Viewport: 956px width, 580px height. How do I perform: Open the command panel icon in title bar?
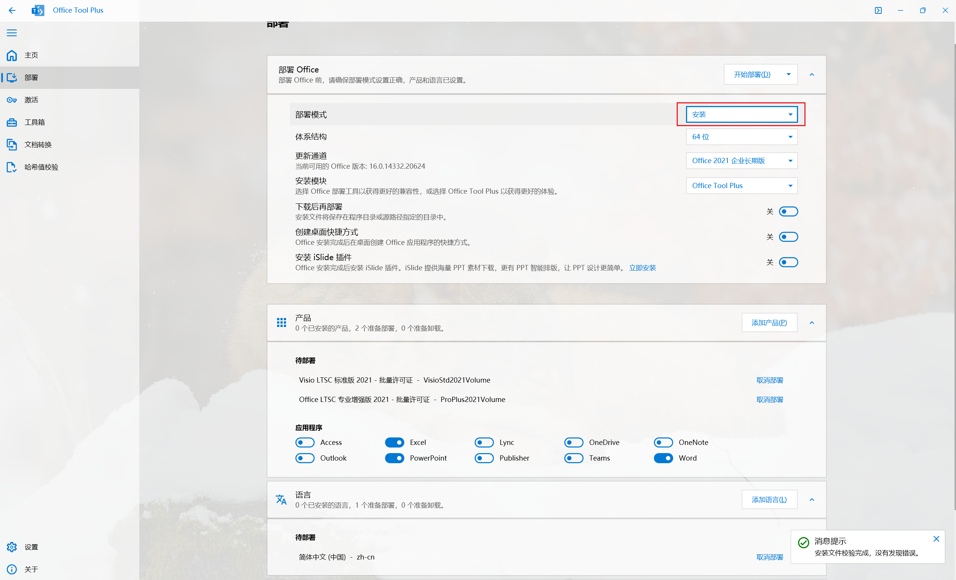click(x=878, y=10)
